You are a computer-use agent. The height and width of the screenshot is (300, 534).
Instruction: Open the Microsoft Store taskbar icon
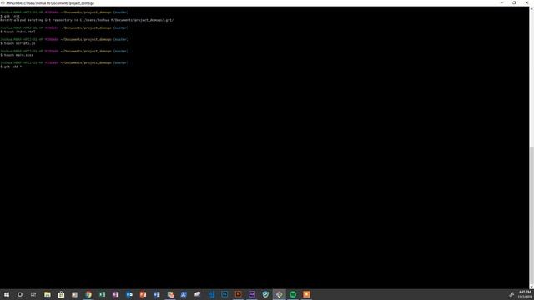[61, 294]
